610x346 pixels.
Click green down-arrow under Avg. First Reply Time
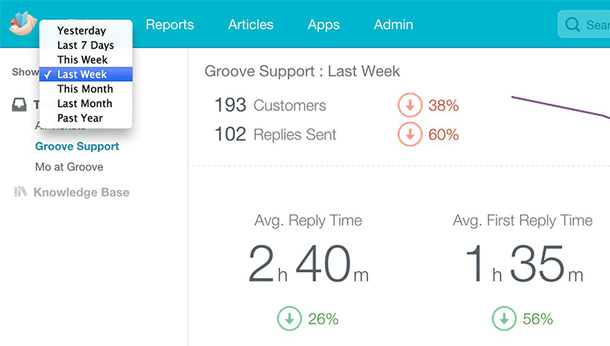(504, 319)
